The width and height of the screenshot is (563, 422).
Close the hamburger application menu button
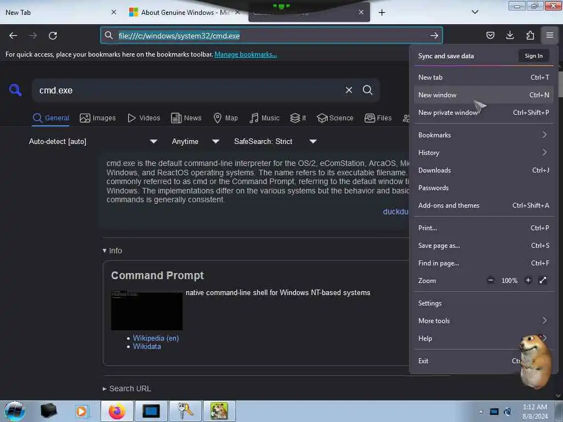(550, 35)
